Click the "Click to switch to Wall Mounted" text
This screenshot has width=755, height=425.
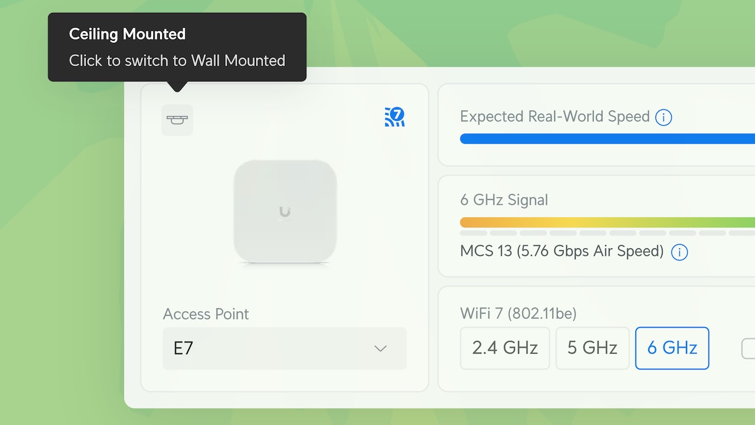point(177,61)
